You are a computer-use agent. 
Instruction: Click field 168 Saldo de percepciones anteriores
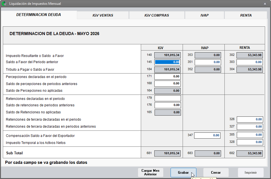167,83
